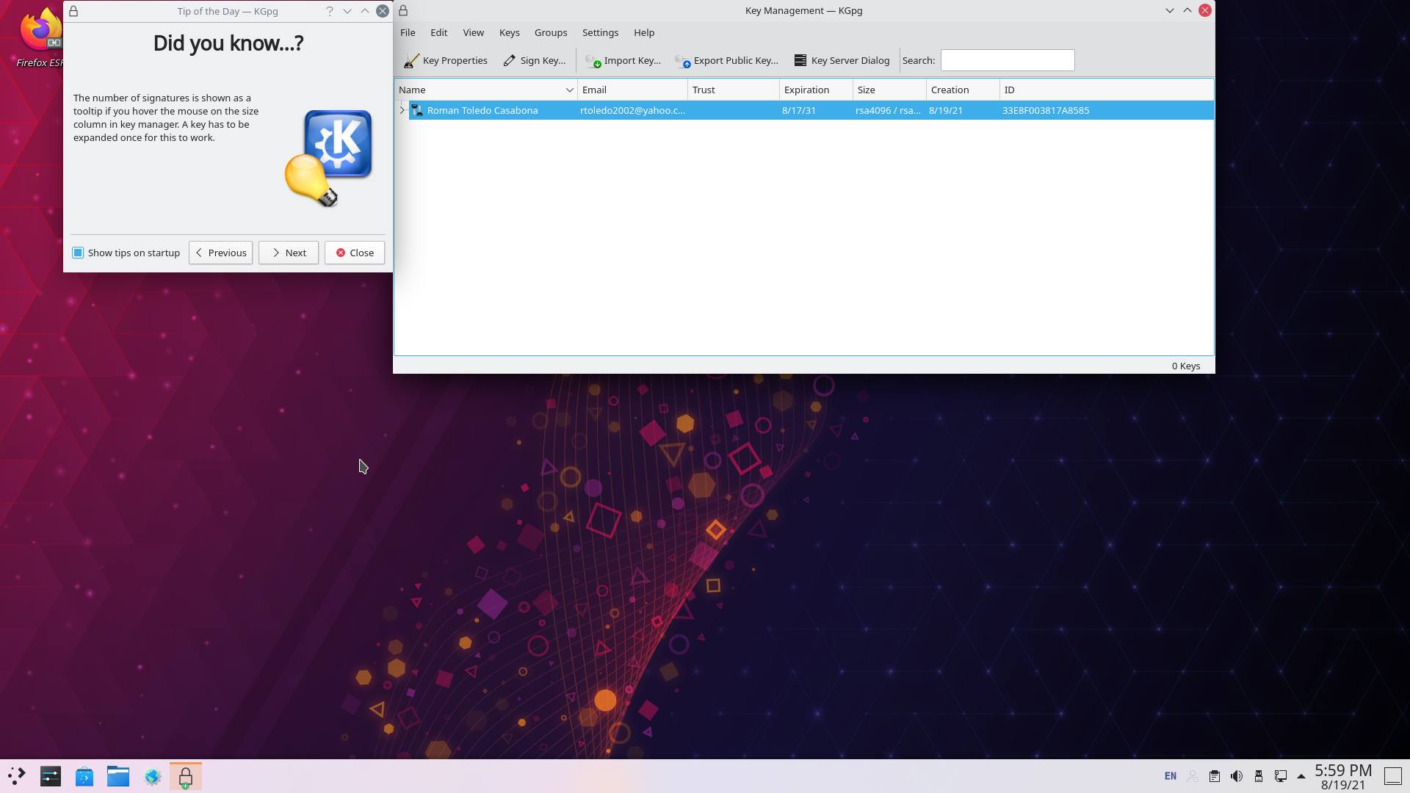Click the rtoledo2002@yahoo email cell
This screenshot has height=793, width=1410.
pos(632,110)
